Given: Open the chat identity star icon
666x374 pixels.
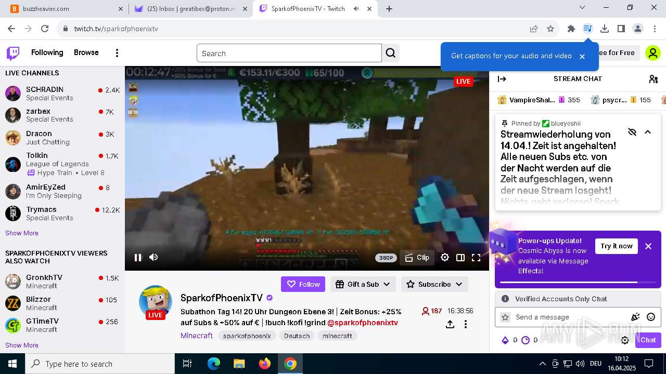Looking at the screenshot, I should click(x=505, y=317).
